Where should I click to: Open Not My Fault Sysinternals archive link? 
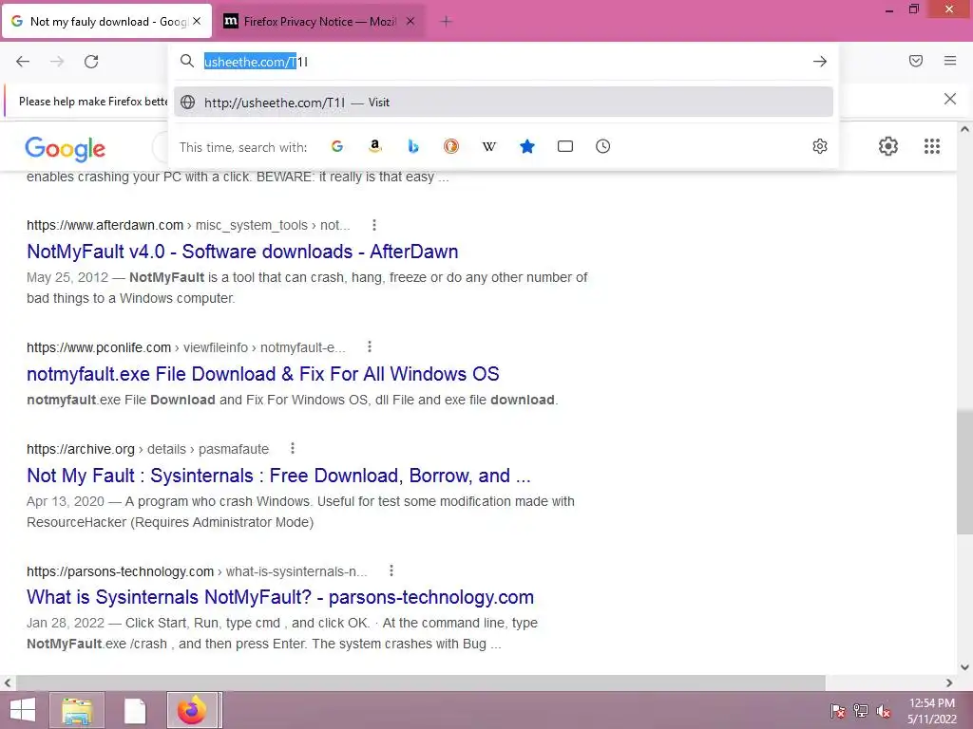278,476
